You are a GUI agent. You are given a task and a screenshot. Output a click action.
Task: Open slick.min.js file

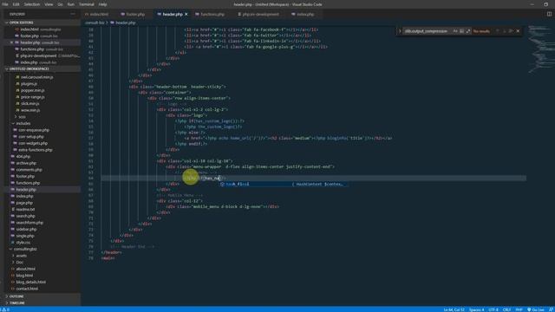coord(30,104)
